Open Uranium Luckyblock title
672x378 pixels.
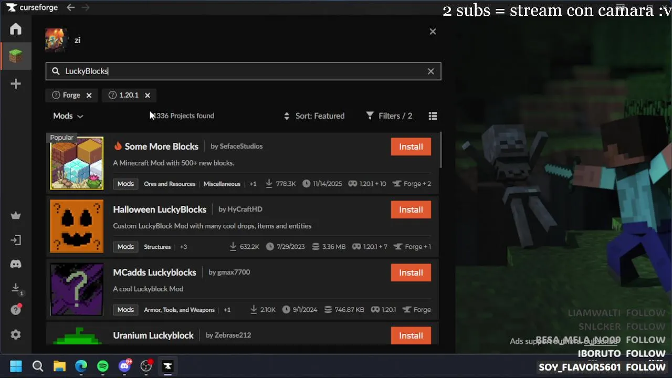point(153,335)
